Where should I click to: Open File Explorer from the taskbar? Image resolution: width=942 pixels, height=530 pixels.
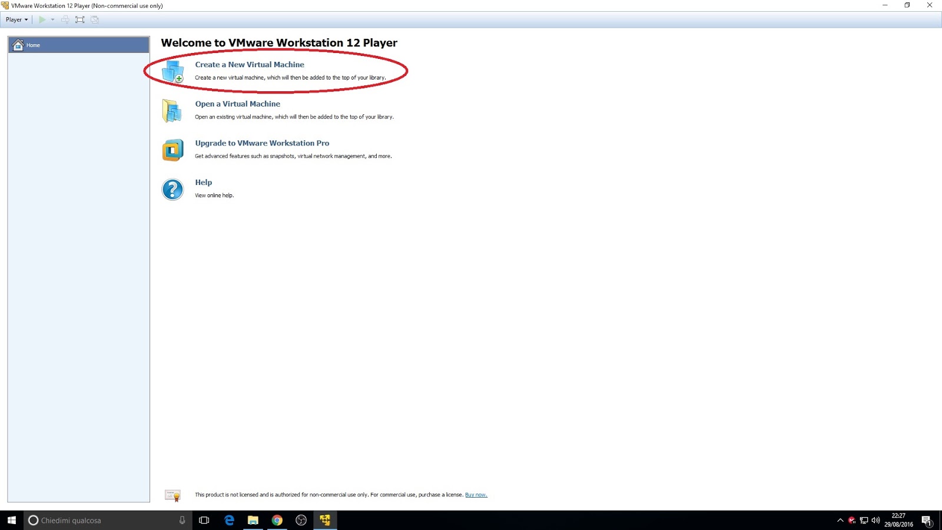[253, 520]
